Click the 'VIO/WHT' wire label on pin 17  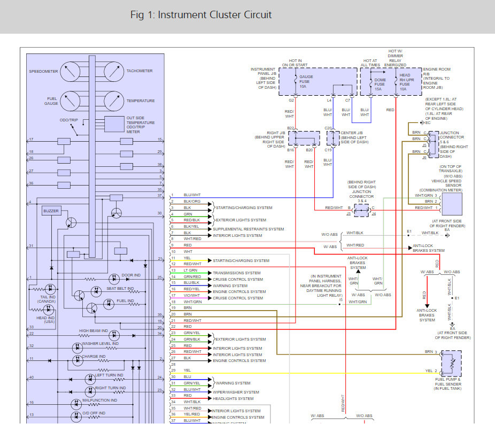(191, 296)
